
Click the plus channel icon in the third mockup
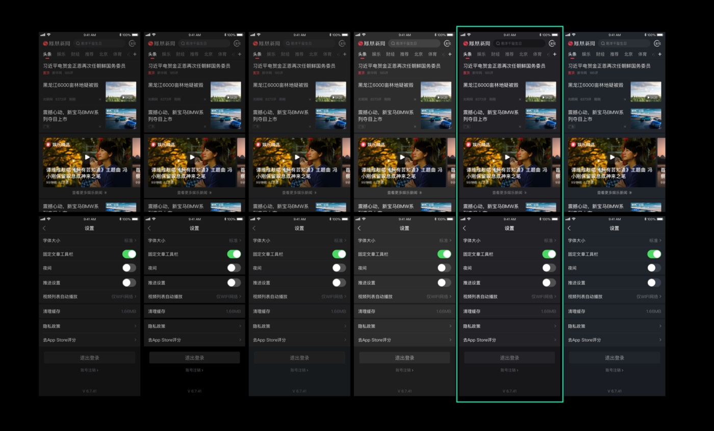click(x=345, y=54)
